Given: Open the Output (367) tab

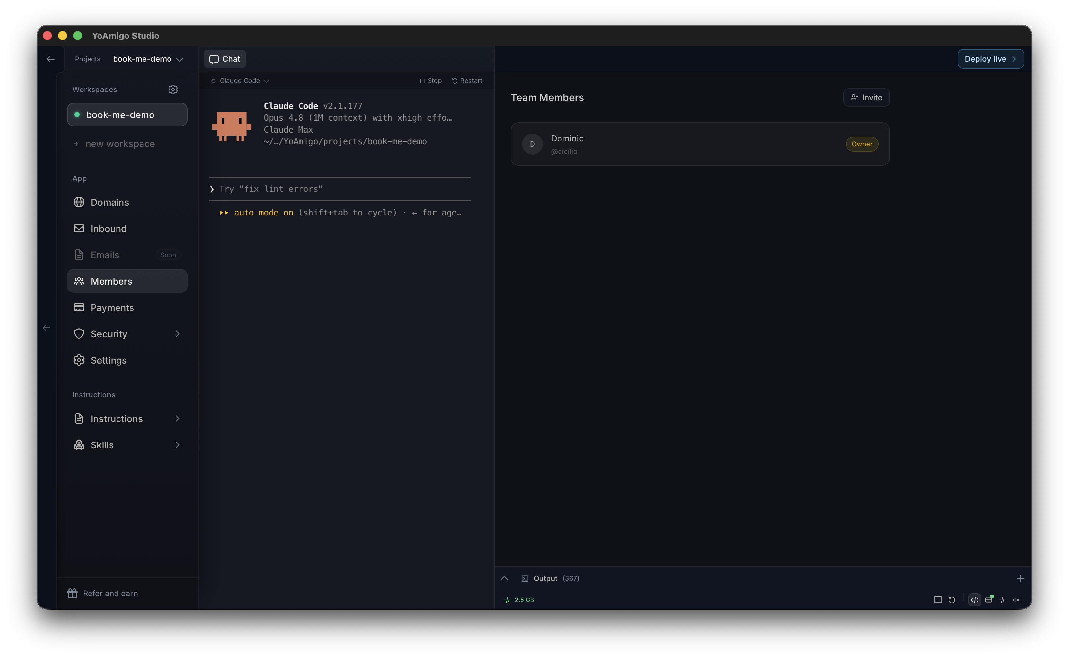Looking at the screenshot, I should pyautogui.click(x=551, y=578).
